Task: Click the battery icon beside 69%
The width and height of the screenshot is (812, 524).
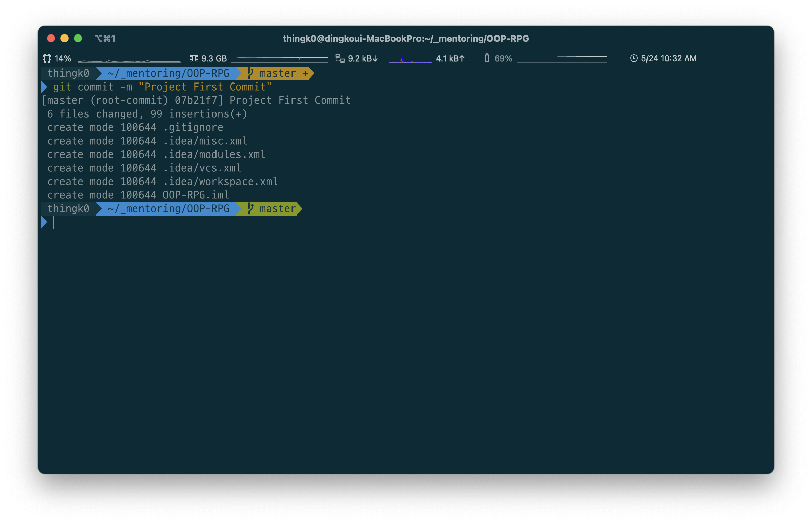Action: tap(487, 58)
